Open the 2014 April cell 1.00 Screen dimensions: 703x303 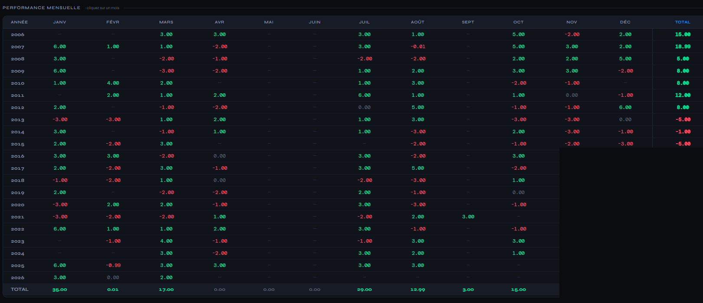(x=219, y=132)
